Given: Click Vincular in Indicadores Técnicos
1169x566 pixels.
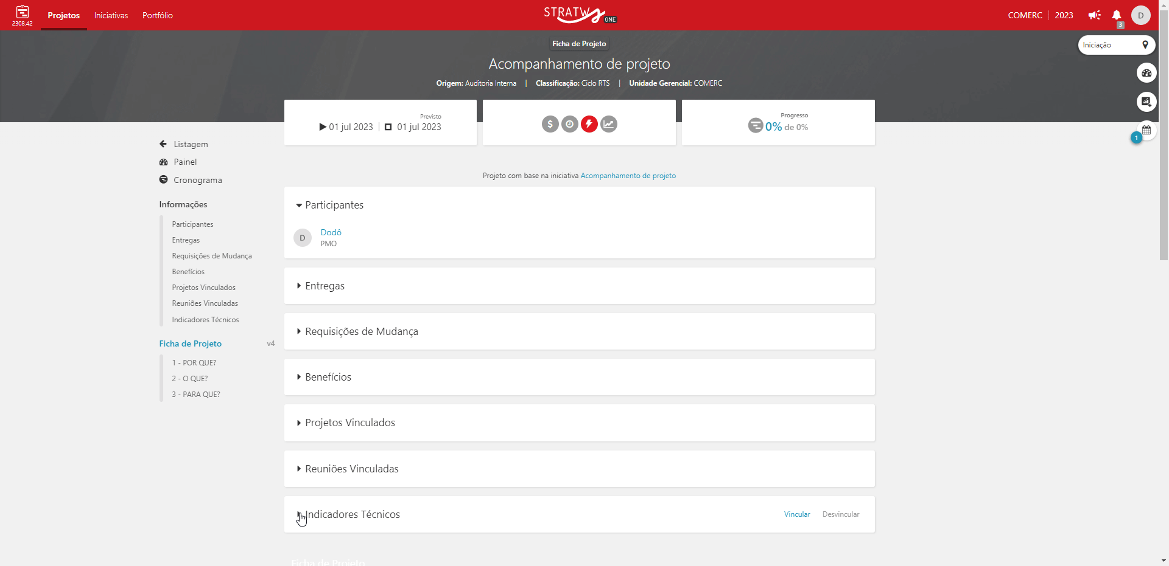Looking at the screenshot, I should click(x=797, y=514).
